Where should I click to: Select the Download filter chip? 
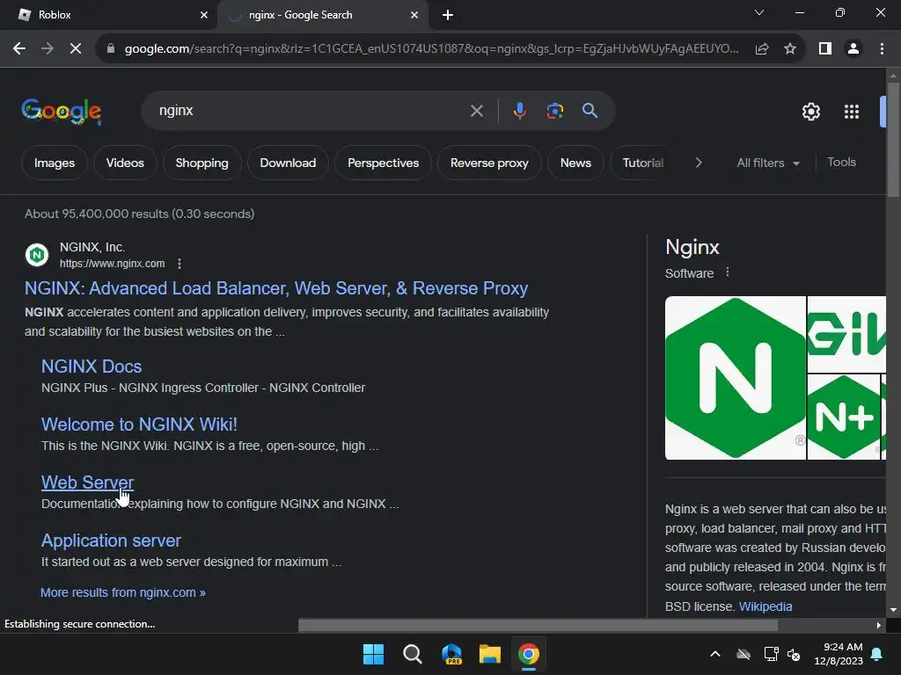288,163
